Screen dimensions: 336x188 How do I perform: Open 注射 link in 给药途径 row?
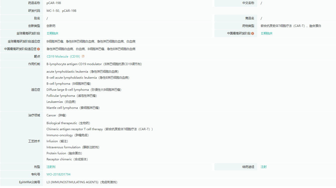[264, 167]
